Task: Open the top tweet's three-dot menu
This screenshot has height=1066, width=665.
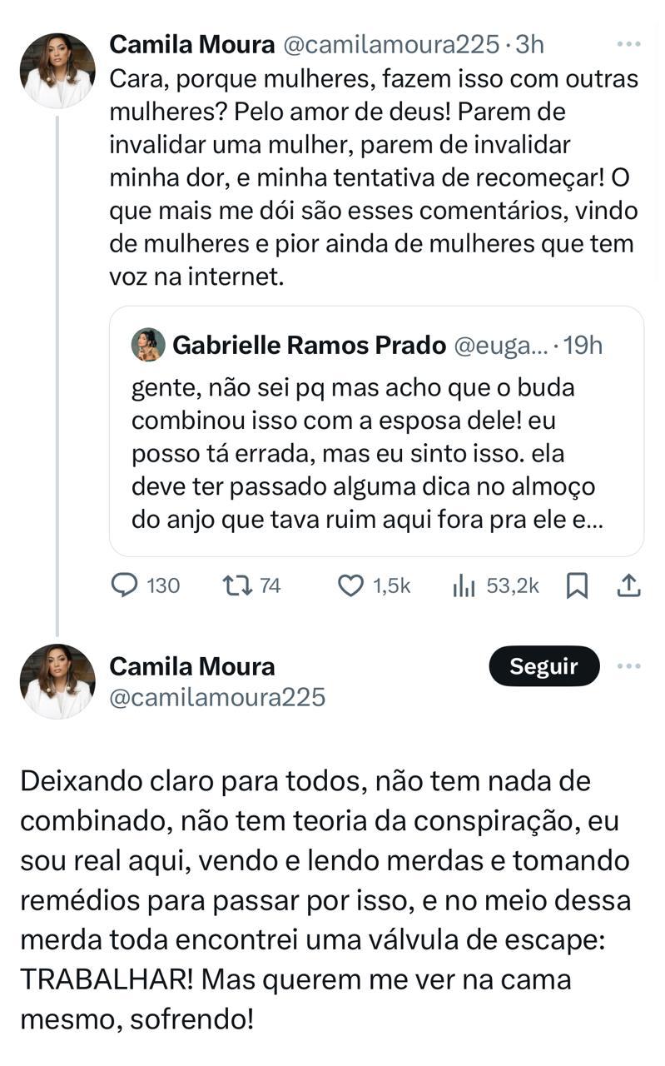Action: pos(628,44)
